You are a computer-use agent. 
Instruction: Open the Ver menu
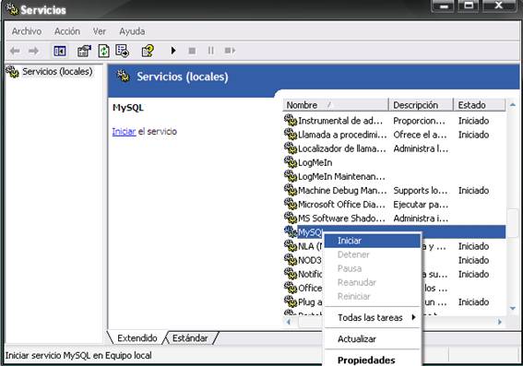tap(100, 31)
